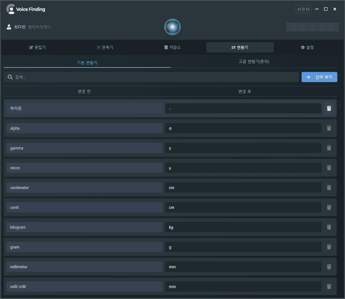Click the 검색 search field
This screenshot has height=299, width=345.
click(x=152, y=77)
